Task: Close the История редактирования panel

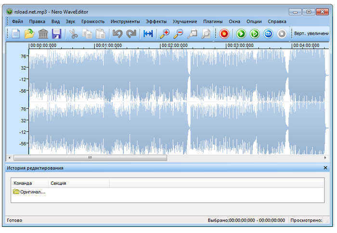Action: pos(325,168)
